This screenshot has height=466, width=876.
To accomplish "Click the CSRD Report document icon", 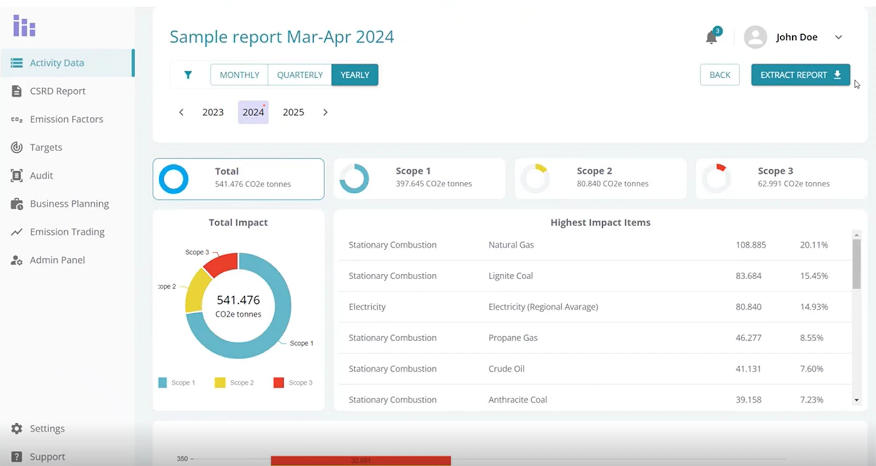I will click(x=16, y=91).
